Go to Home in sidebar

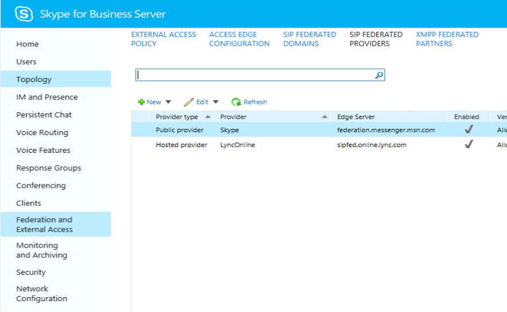(x=28, y=44)
